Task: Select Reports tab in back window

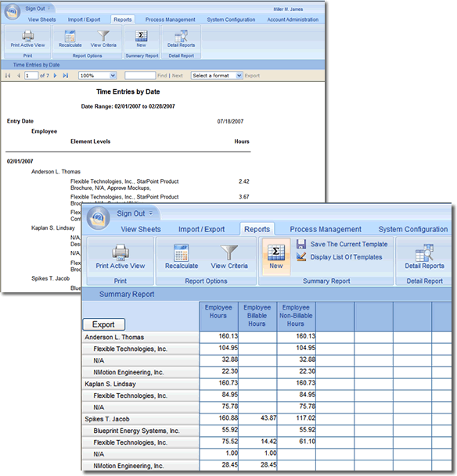Action: [x=123, y=20]
